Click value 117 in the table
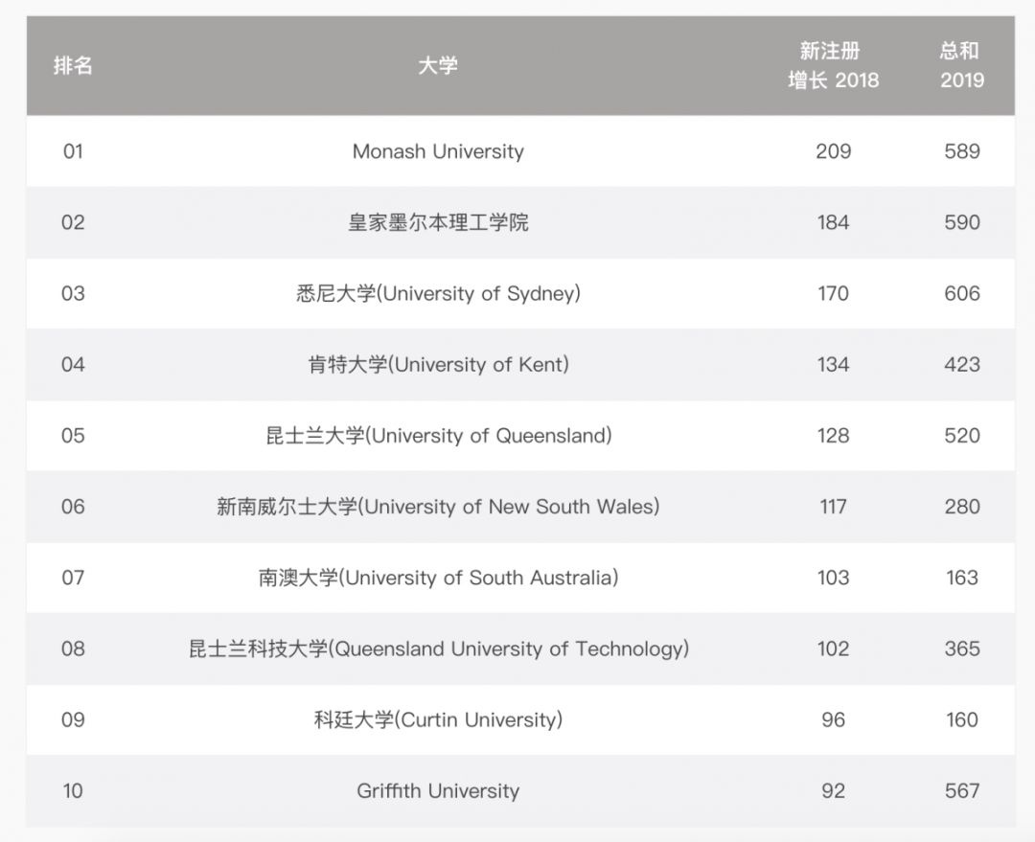This screenshot has height=842, width=1035. tap(833, 507)
